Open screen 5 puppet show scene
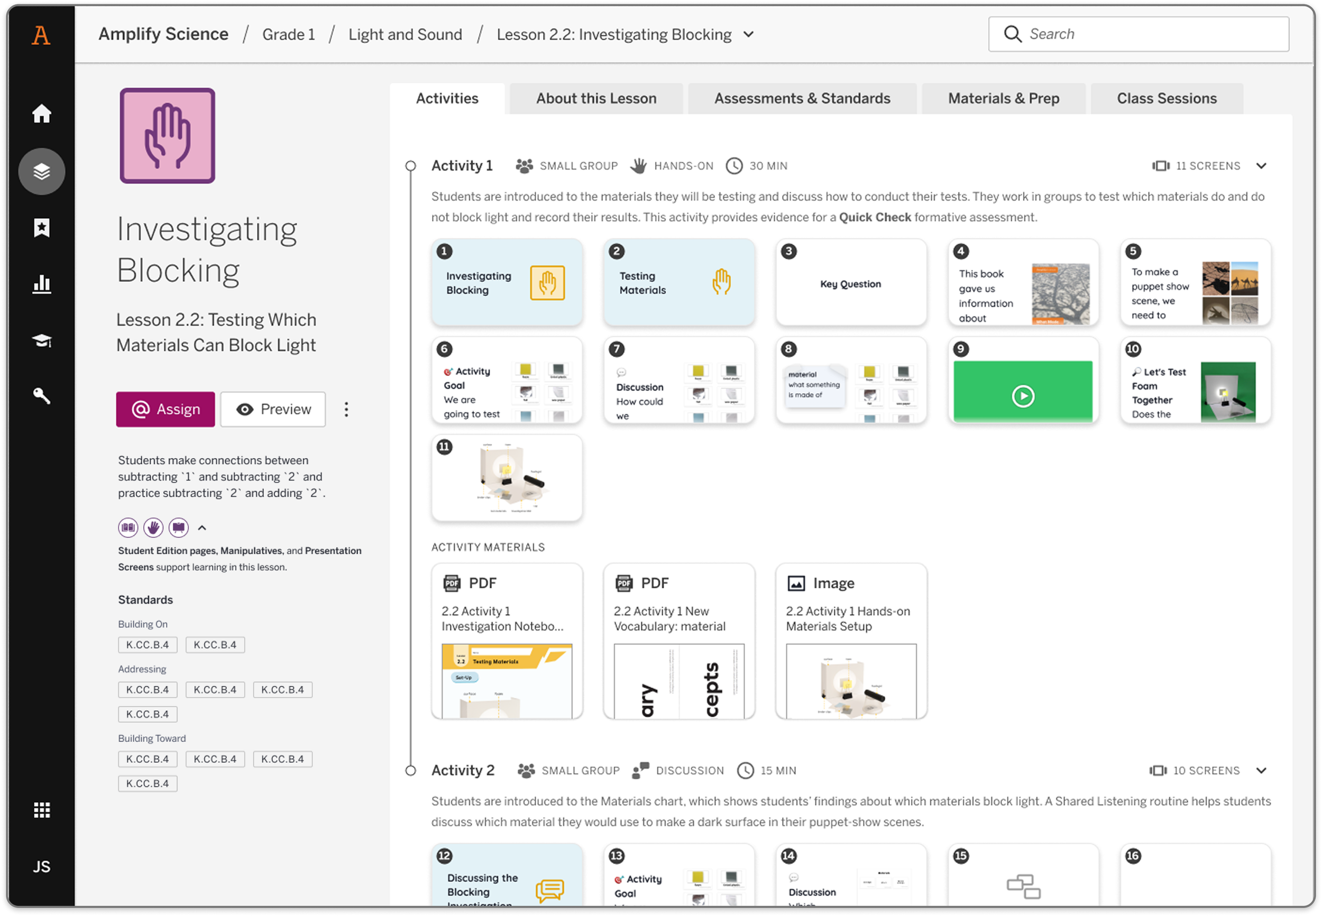 [1196, 282]
